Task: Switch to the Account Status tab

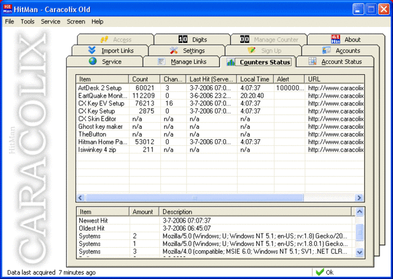Action: pyautogui.click(x=335, y=61)
